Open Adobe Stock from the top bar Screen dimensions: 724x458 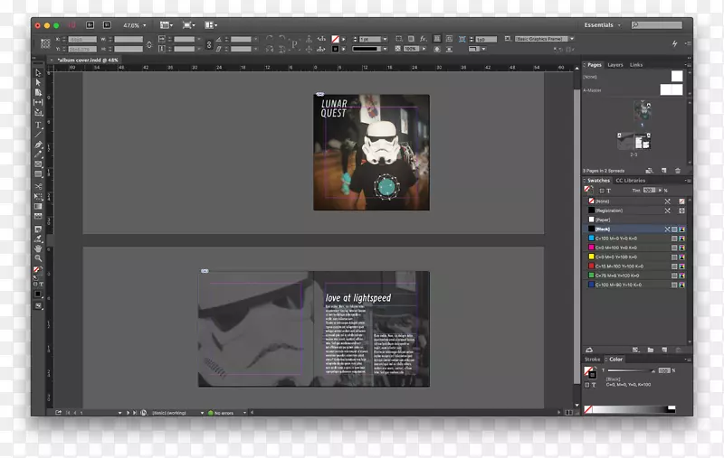[x=107, y=25]
